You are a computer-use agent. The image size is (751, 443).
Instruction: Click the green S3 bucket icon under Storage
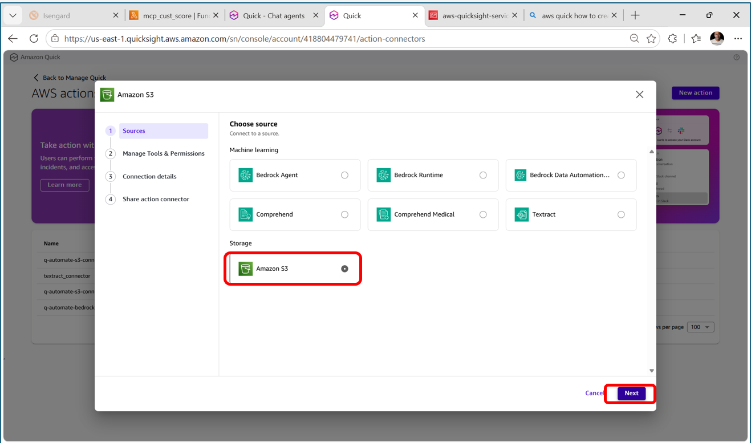coord(246,269)
